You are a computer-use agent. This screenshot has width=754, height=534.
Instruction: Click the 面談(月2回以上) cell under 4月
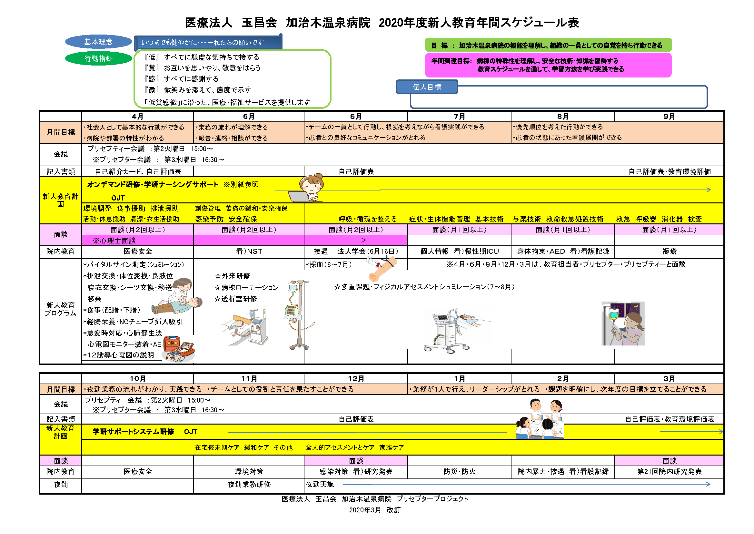tap(138, 230)
